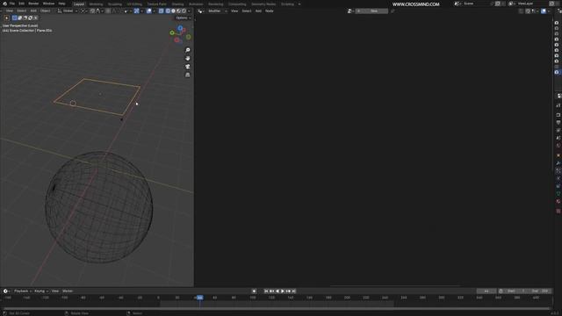Open the 3D viewport View menu
The width and height of the screenshot is (562, 316).
pos(10,11)
